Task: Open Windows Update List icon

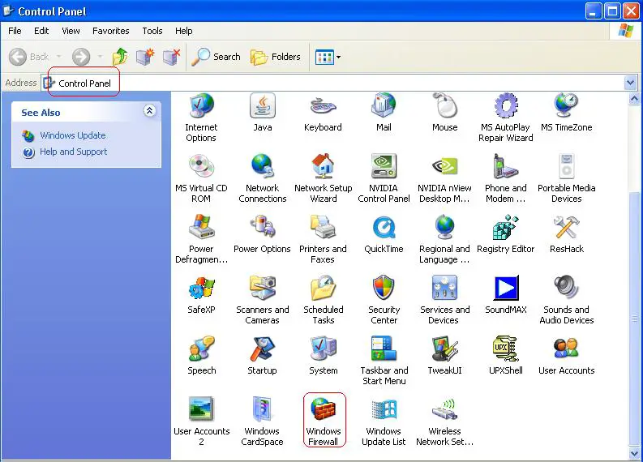Action: tap(384, 421)
